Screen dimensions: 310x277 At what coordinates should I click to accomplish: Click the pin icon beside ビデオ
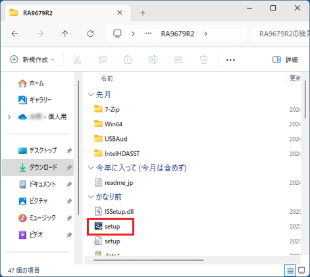69,235
